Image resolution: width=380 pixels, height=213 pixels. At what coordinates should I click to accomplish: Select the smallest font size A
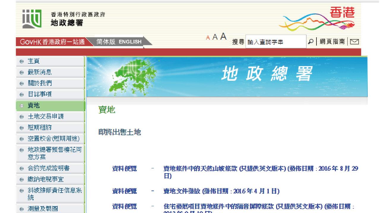(x=208, y=38)
